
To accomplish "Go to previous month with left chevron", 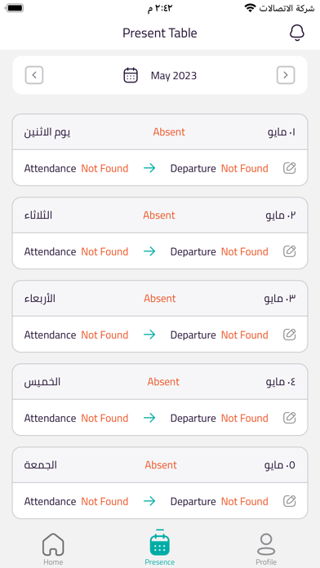I will pos(34,75).
